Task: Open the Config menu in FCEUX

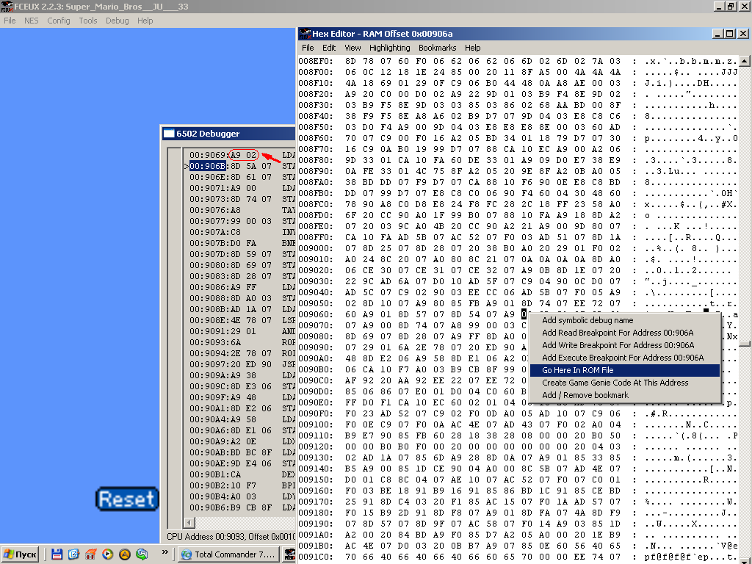Action: pos(59,21)
